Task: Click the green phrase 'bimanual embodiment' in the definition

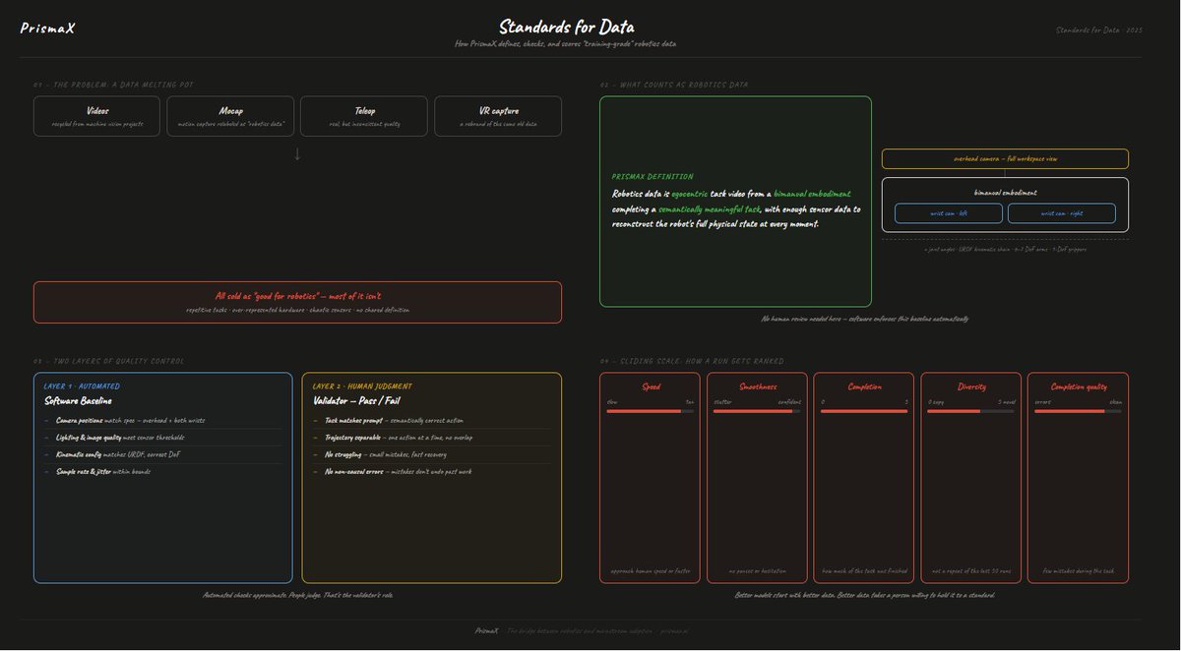Action: click(x=812, y=194)
